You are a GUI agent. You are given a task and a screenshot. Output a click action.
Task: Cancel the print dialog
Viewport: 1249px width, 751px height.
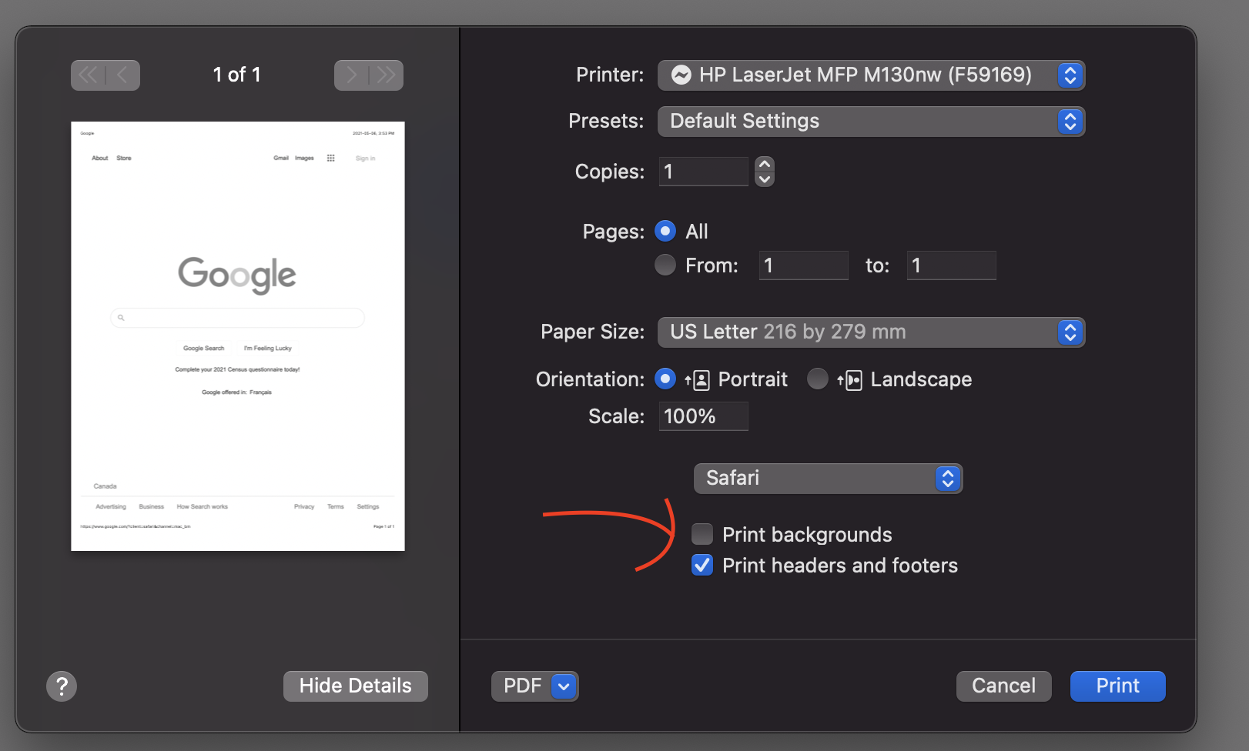coord(1003,686)
